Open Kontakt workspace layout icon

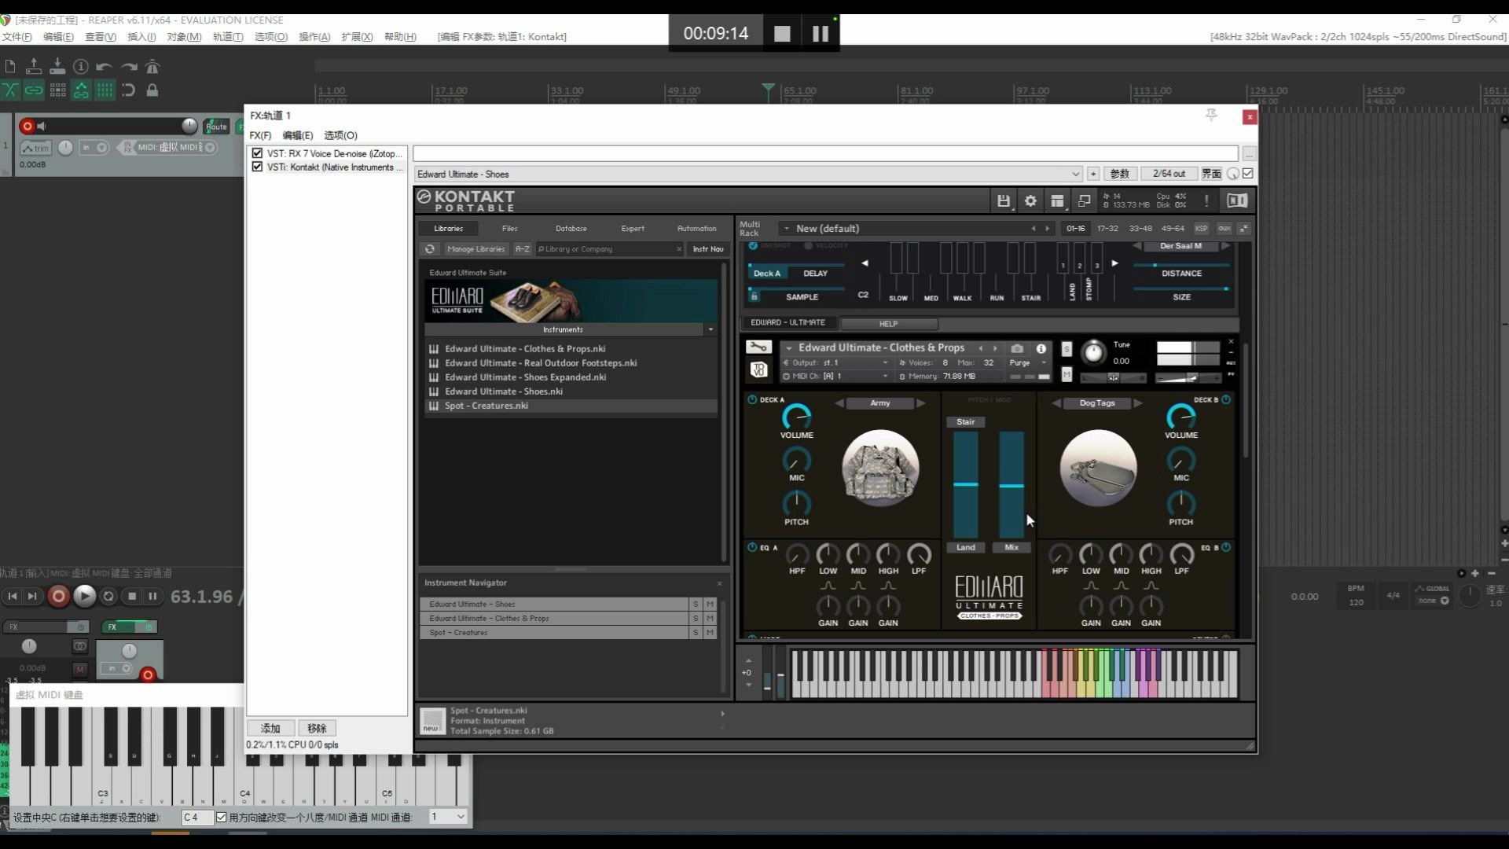(x=1057, y=200)
